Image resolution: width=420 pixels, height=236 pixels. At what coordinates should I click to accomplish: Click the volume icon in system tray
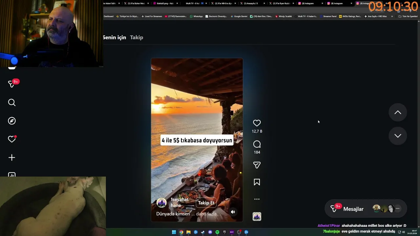coord(404,232)
